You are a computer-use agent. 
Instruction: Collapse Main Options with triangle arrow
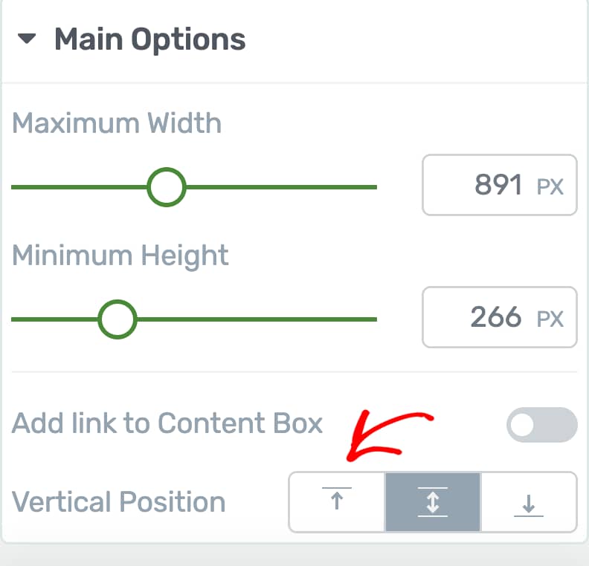27,39
